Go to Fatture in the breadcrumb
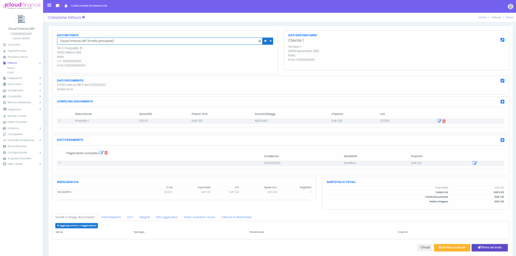This screenshot has width=516, height=256. tap(496, 17)
